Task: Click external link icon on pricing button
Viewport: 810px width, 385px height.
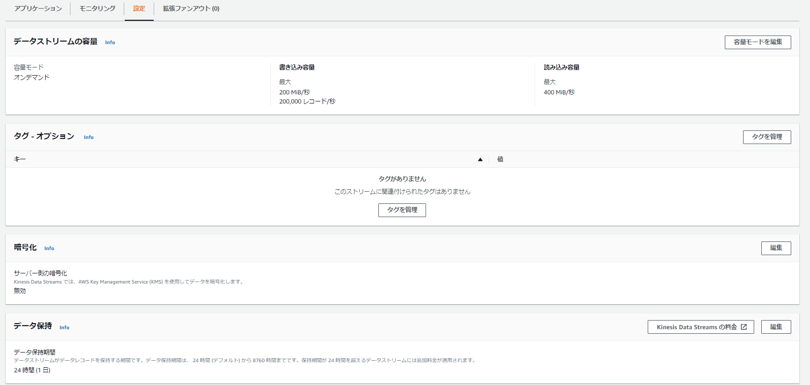Action: (x=744, y=327)
